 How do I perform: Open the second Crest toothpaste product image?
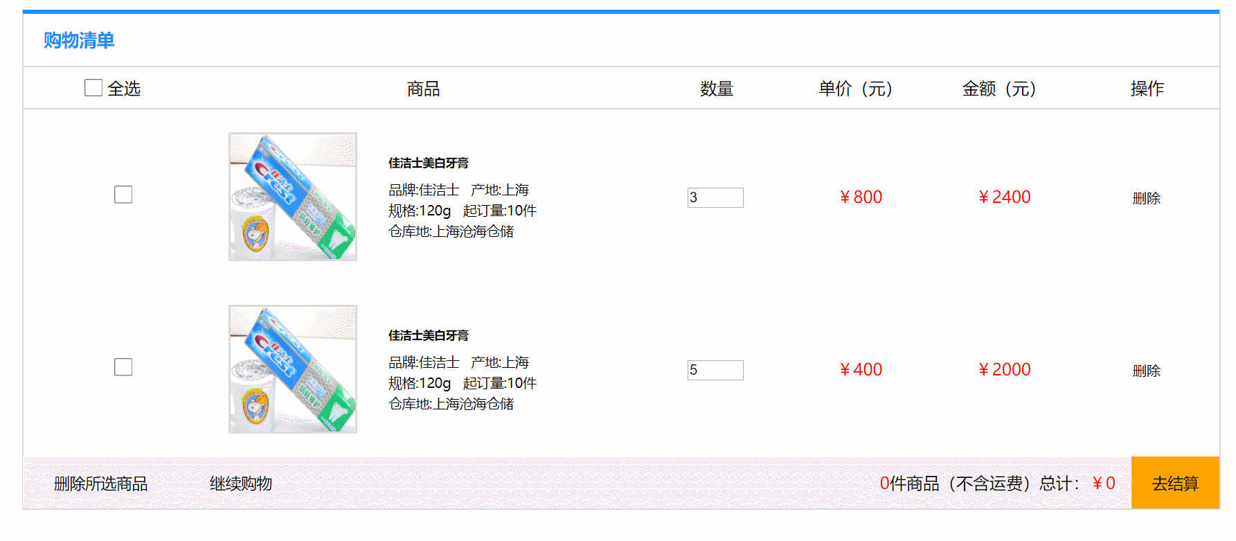pos(292,369)
